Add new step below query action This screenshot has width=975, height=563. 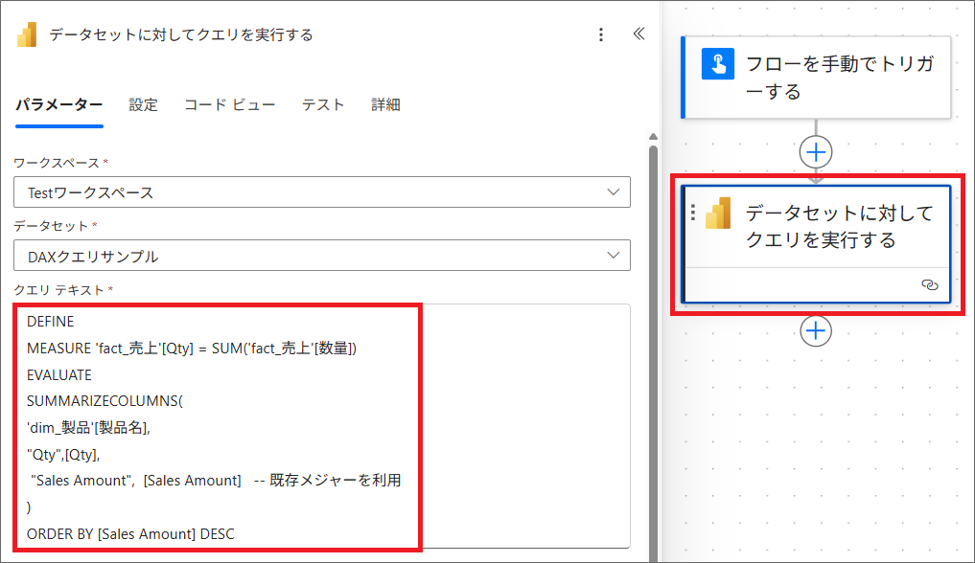pyautogui.click(x=816, y=331)
